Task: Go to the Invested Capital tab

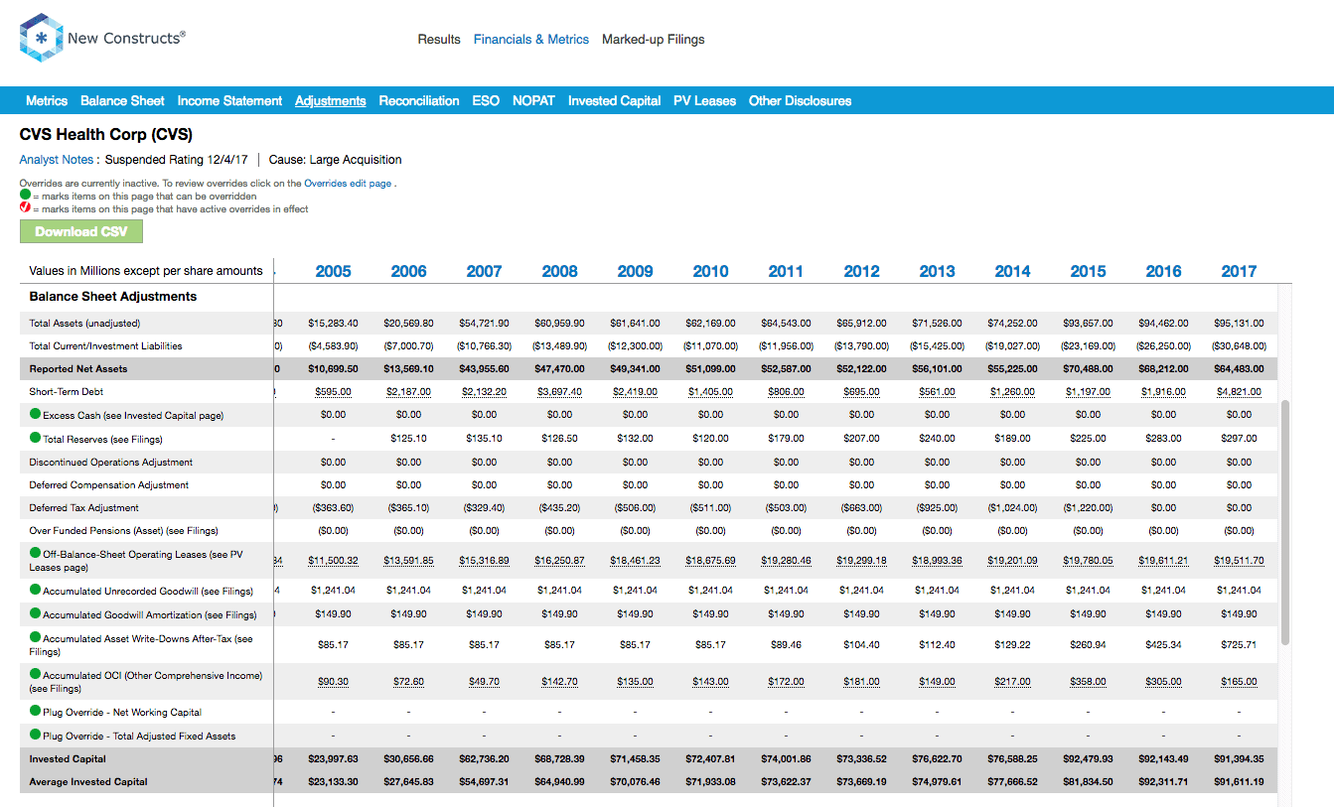Action: [614, 101]
